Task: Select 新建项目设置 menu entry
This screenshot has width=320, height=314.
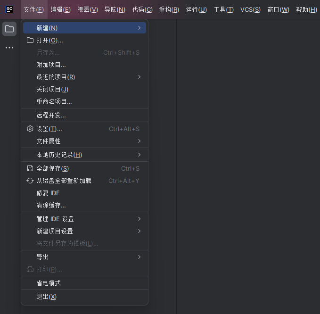Action: (84, 231)
